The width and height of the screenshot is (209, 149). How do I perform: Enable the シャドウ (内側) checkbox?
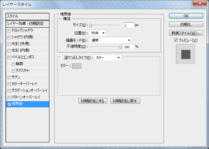tap(9, 38)
